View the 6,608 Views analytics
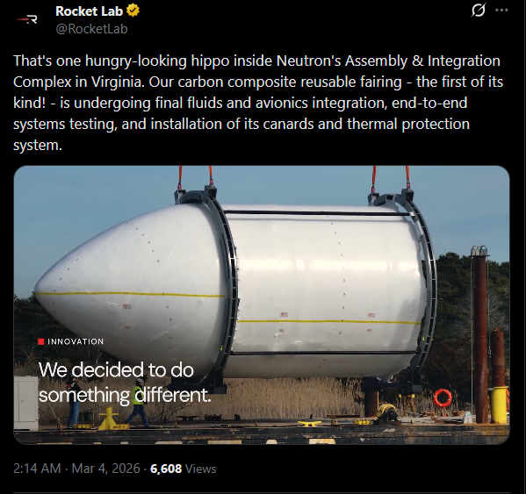The image size is (526, 494). click(x=184, y=469)
